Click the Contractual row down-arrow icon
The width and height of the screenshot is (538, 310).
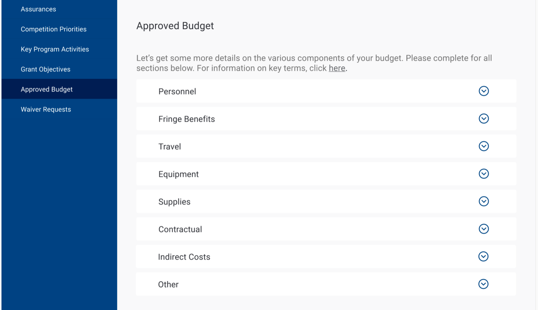(484, 229)
